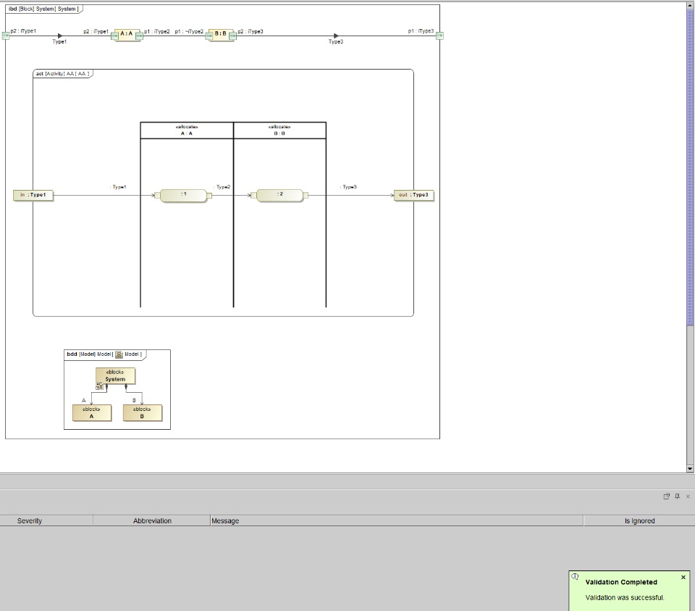Screen dimensions: 695x611
Task: Select ': Type2' object flow label
Action: point(222,187)
